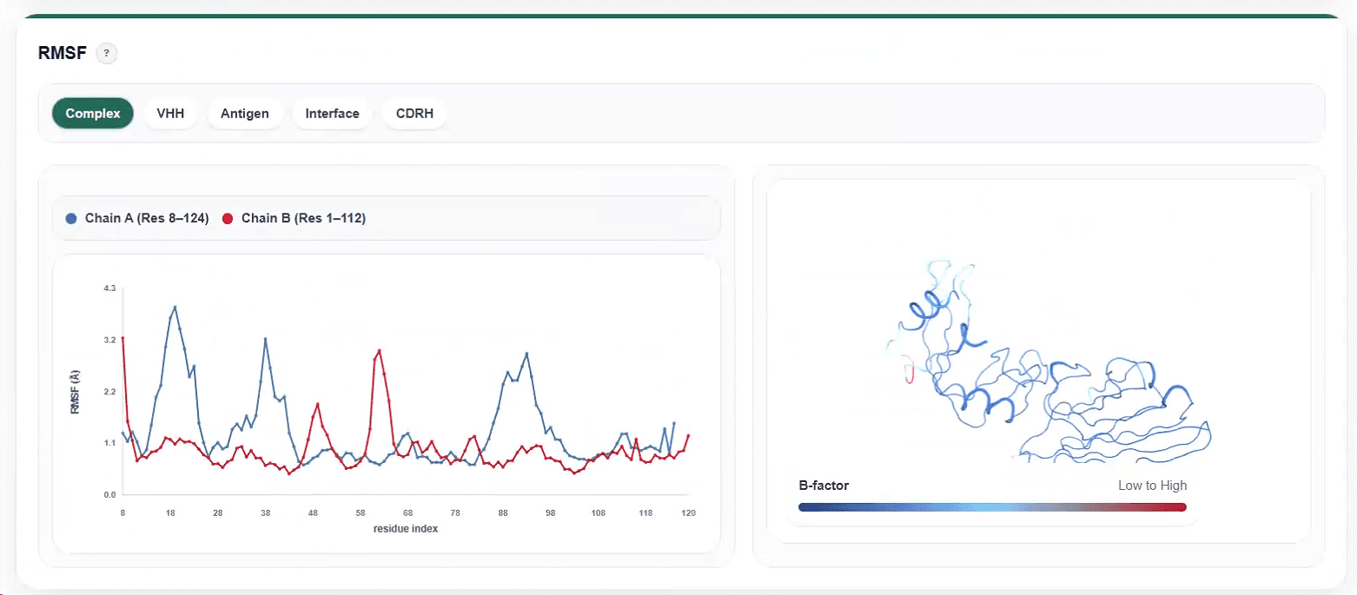Click x-axis tick label 28
This screenshot has height=595, width=1357.
(218, 512)
